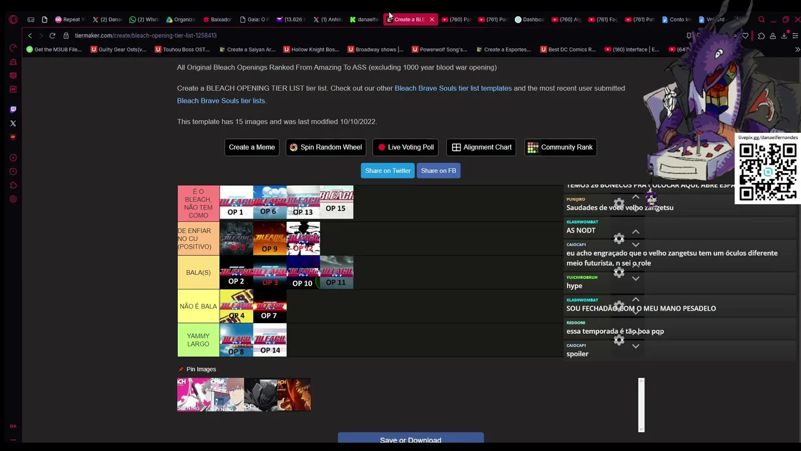
Task: Switch to the Baixador tab
Action: pyautogui.click(x=217, y=19)
